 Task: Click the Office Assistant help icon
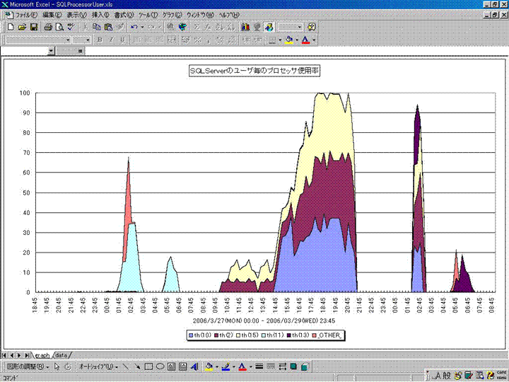click(311, 27)
